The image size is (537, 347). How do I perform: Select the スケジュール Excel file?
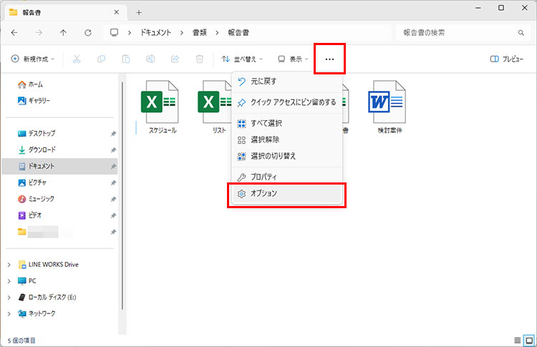pyautogui.click(x=163, y=107)
